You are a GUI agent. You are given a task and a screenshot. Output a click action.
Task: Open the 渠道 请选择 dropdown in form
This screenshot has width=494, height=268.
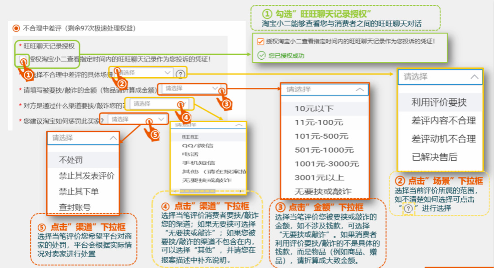159,104
